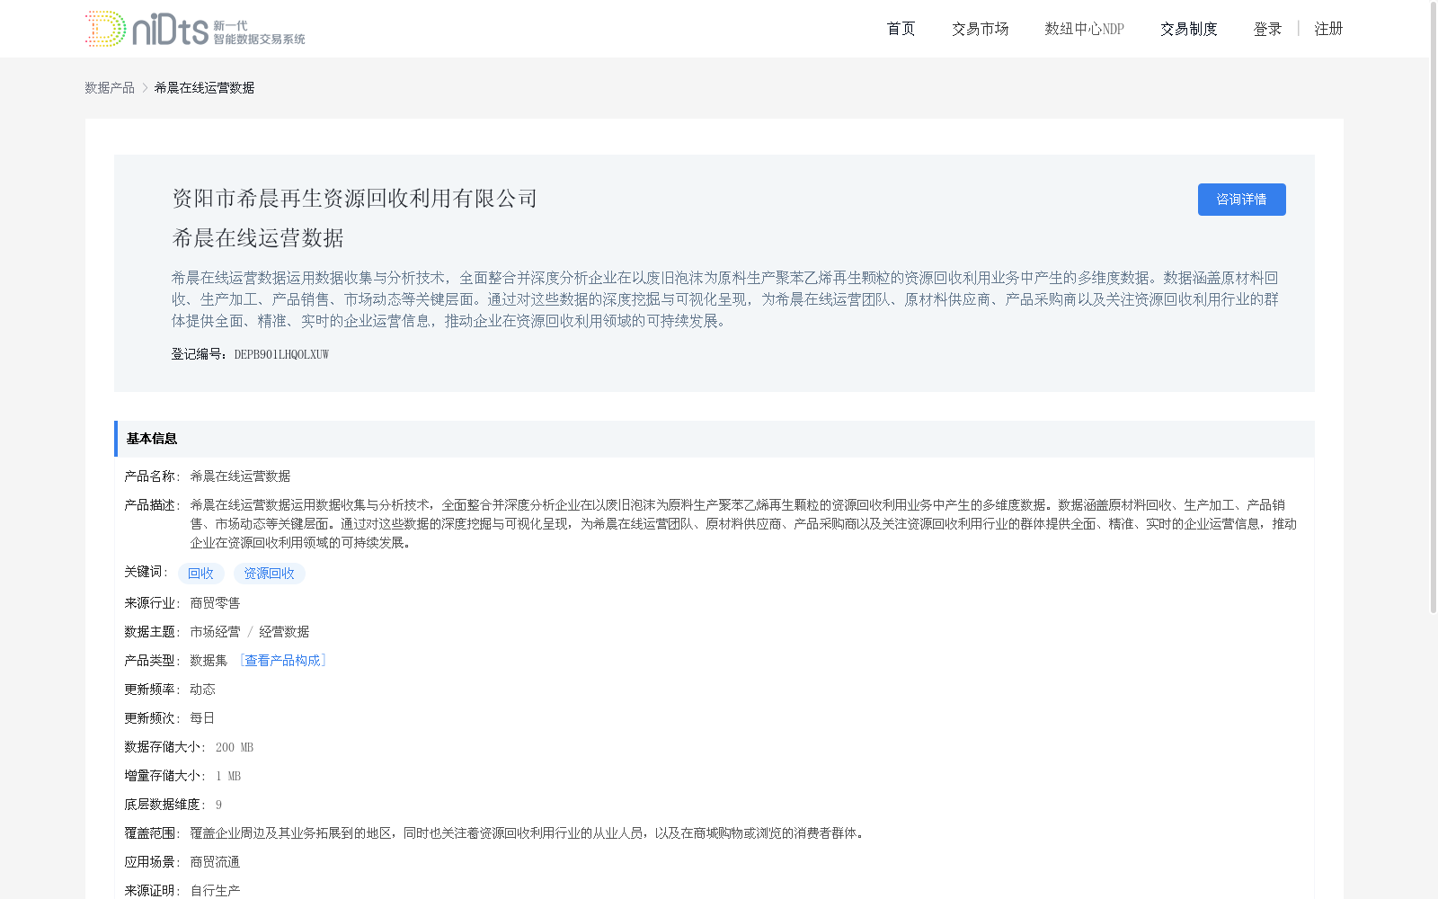Select 自行生产 source proof value
Screen dimensions: 1438x899
click(x=215, y=890)
